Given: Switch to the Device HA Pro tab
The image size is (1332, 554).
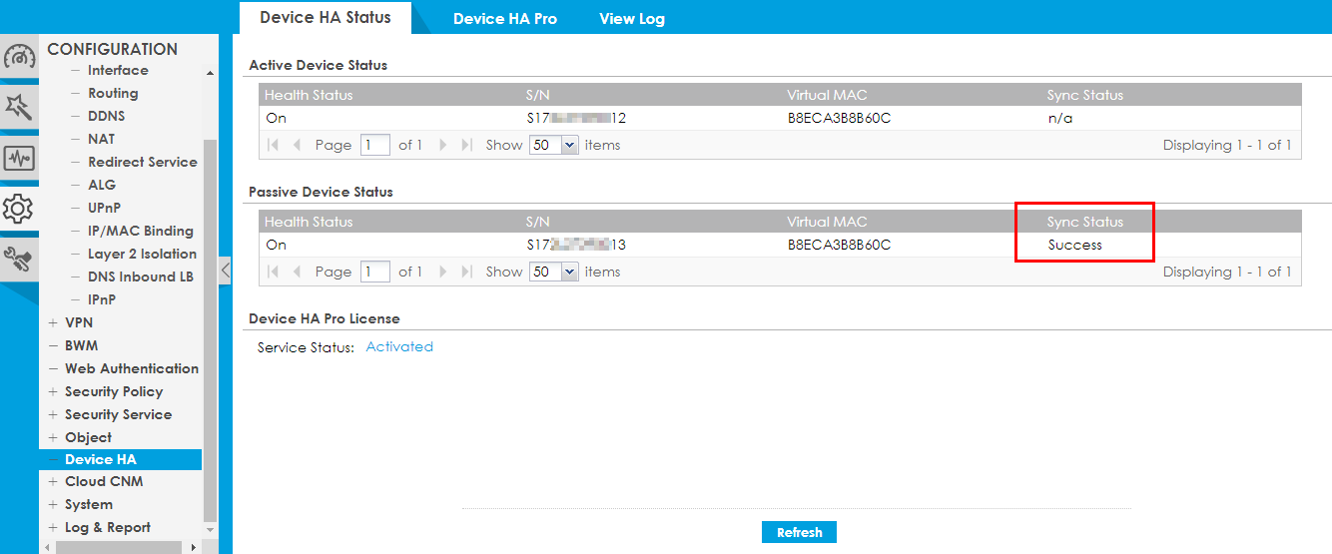Looking at the screenshot, I should pos(504,19).
